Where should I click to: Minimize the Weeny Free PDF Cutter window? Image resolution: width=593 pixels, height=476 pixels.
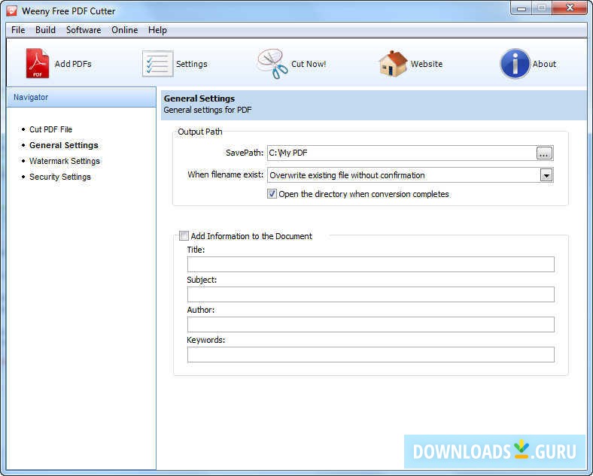522,8
